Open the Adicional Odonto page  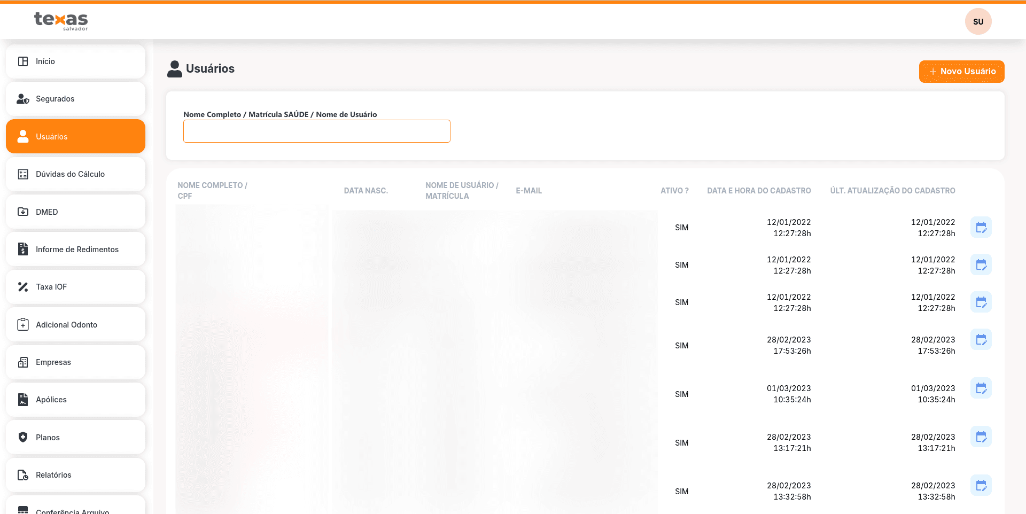75,325
